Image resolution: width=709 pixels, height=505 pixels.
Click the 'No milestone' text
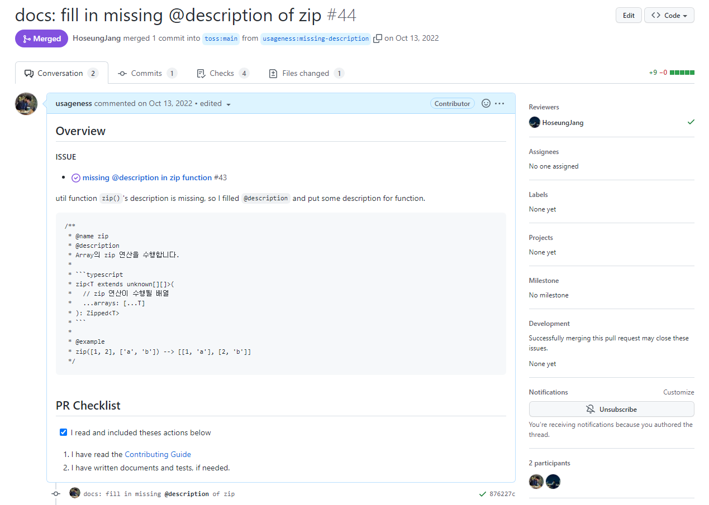coord(549,295)
